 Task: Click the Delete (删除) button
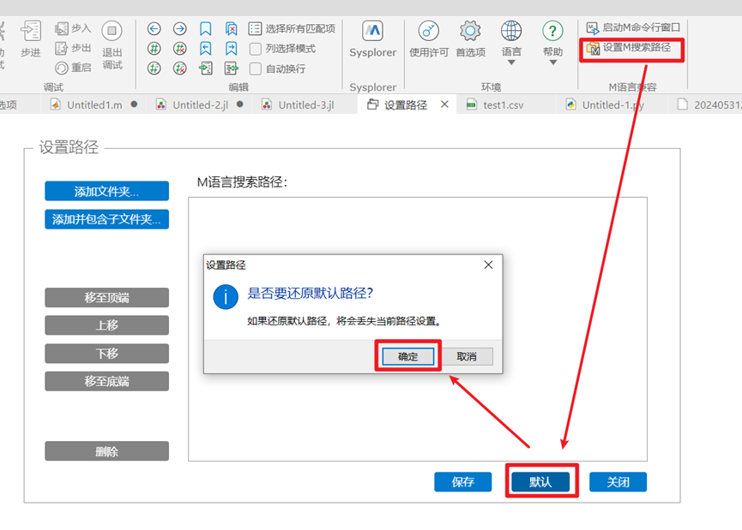point(107,451)
